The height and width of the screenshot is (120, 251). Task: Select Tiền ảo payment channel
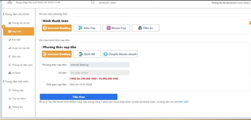tap(146, 28)
